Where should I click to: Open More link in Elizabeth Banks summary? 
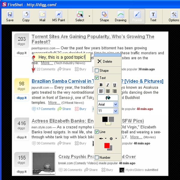tap(136, 137)
